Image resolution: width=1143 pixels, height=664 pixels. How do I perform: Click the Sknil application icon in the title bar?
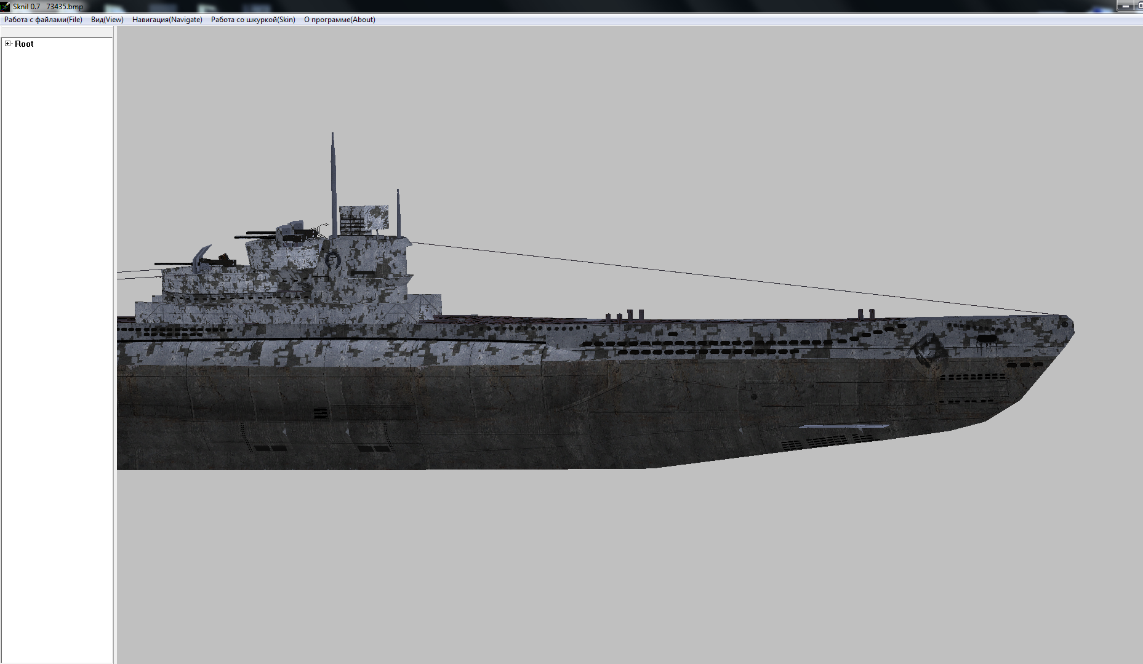coord(6,7)
